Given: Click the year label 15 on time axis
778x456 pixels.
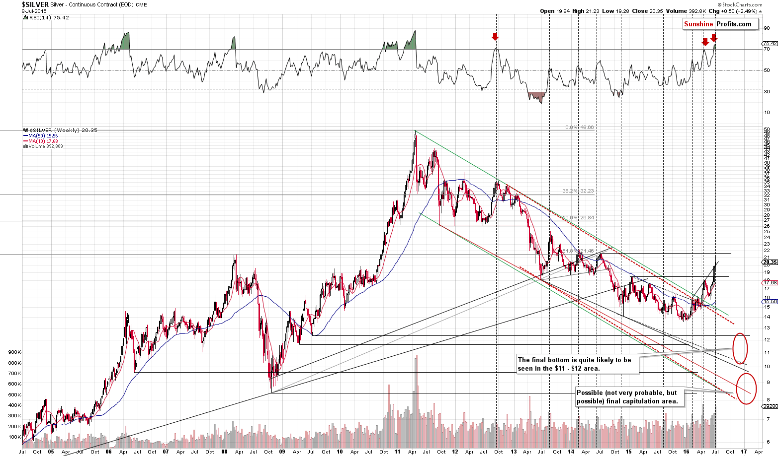Looking at the screenshot, I should click(x=628, y=452).
